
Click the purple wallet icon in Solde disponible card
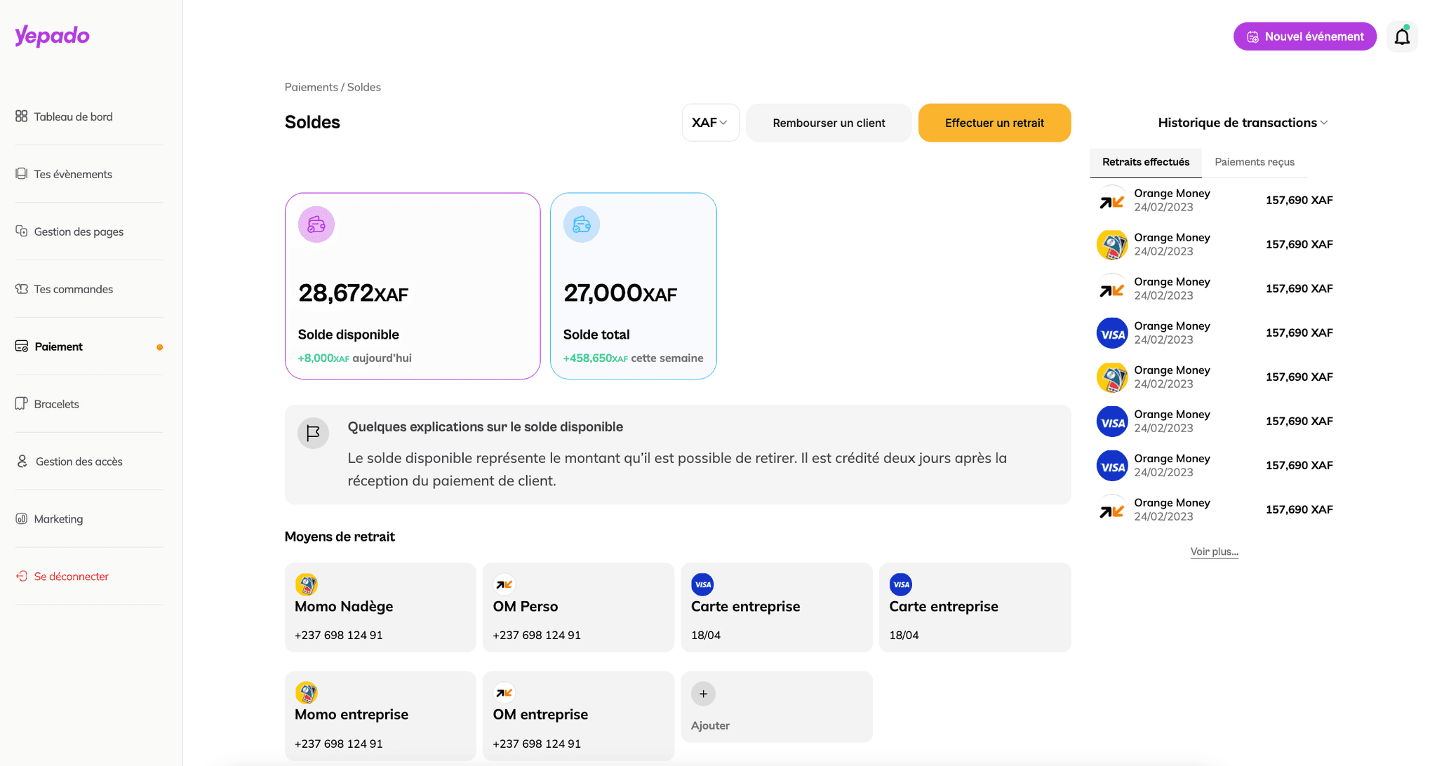click(x=316, y=224)
